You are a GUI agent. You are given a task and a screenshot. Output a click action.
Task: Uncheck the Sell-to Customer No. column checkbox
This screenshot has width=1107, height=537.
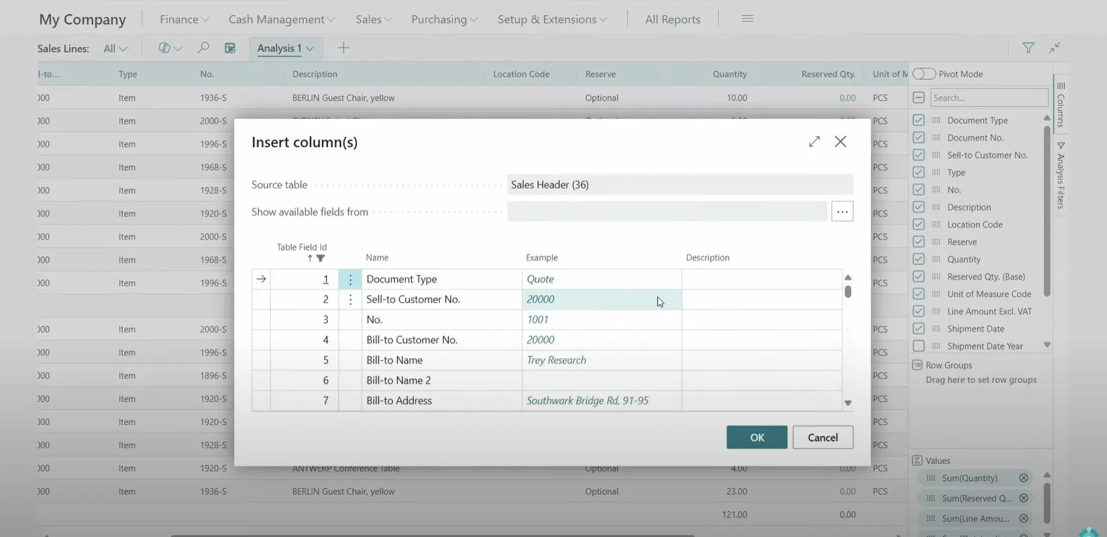[x=919, y=155]
